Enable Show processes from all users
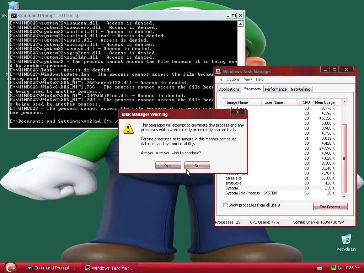The height and width of the screenshot is (273, 364). coord(225,205)
